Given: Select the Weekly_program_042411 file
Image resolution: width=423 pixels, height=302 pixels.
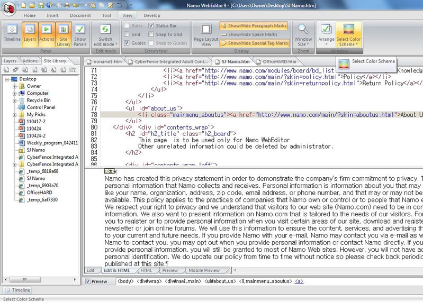Looking at the screenshot, I should pyautogui.click(x=52, y=143).
